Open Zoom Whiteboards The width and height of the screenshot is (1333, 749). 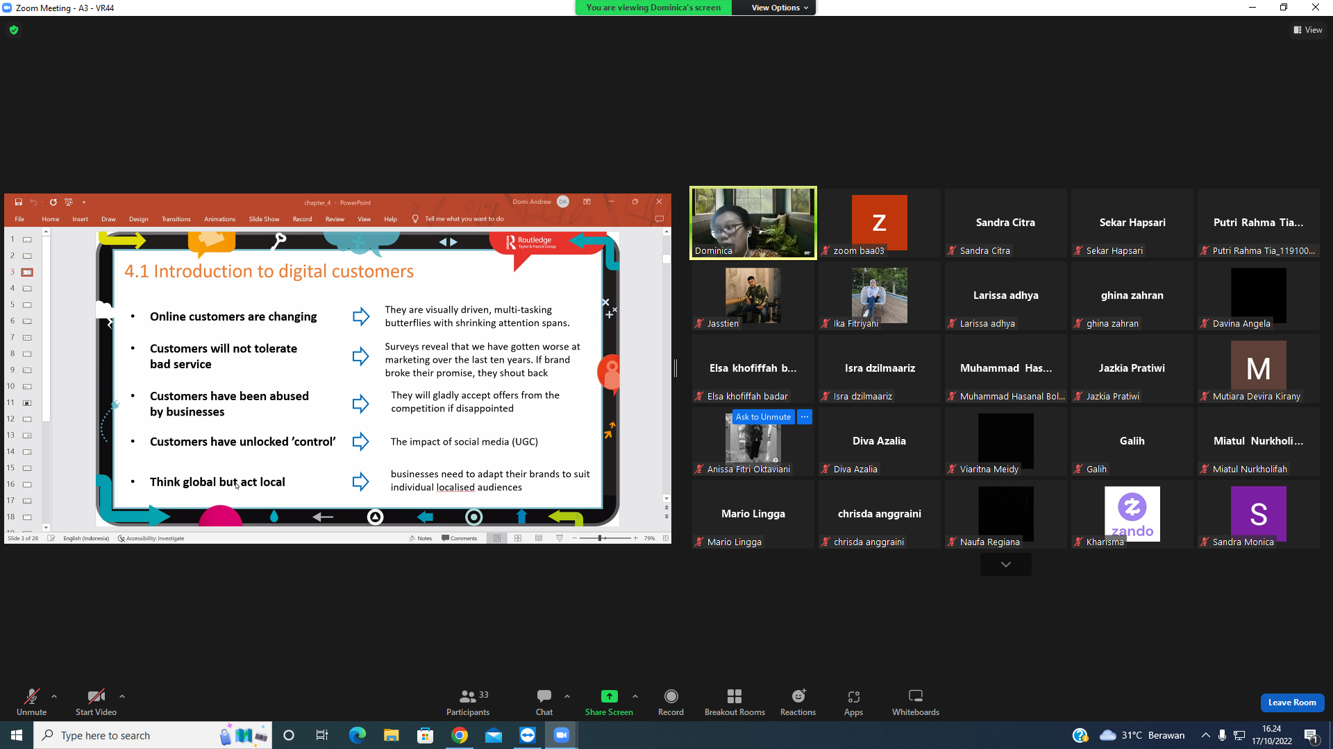click(916, 702)
